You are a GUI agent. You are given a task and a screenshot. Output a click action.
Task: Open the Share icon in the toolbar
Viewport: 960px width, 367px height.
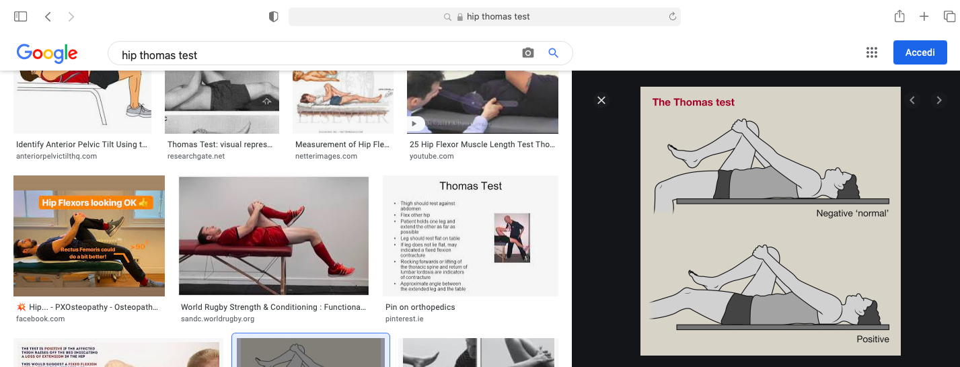click(x=899, y=16)
